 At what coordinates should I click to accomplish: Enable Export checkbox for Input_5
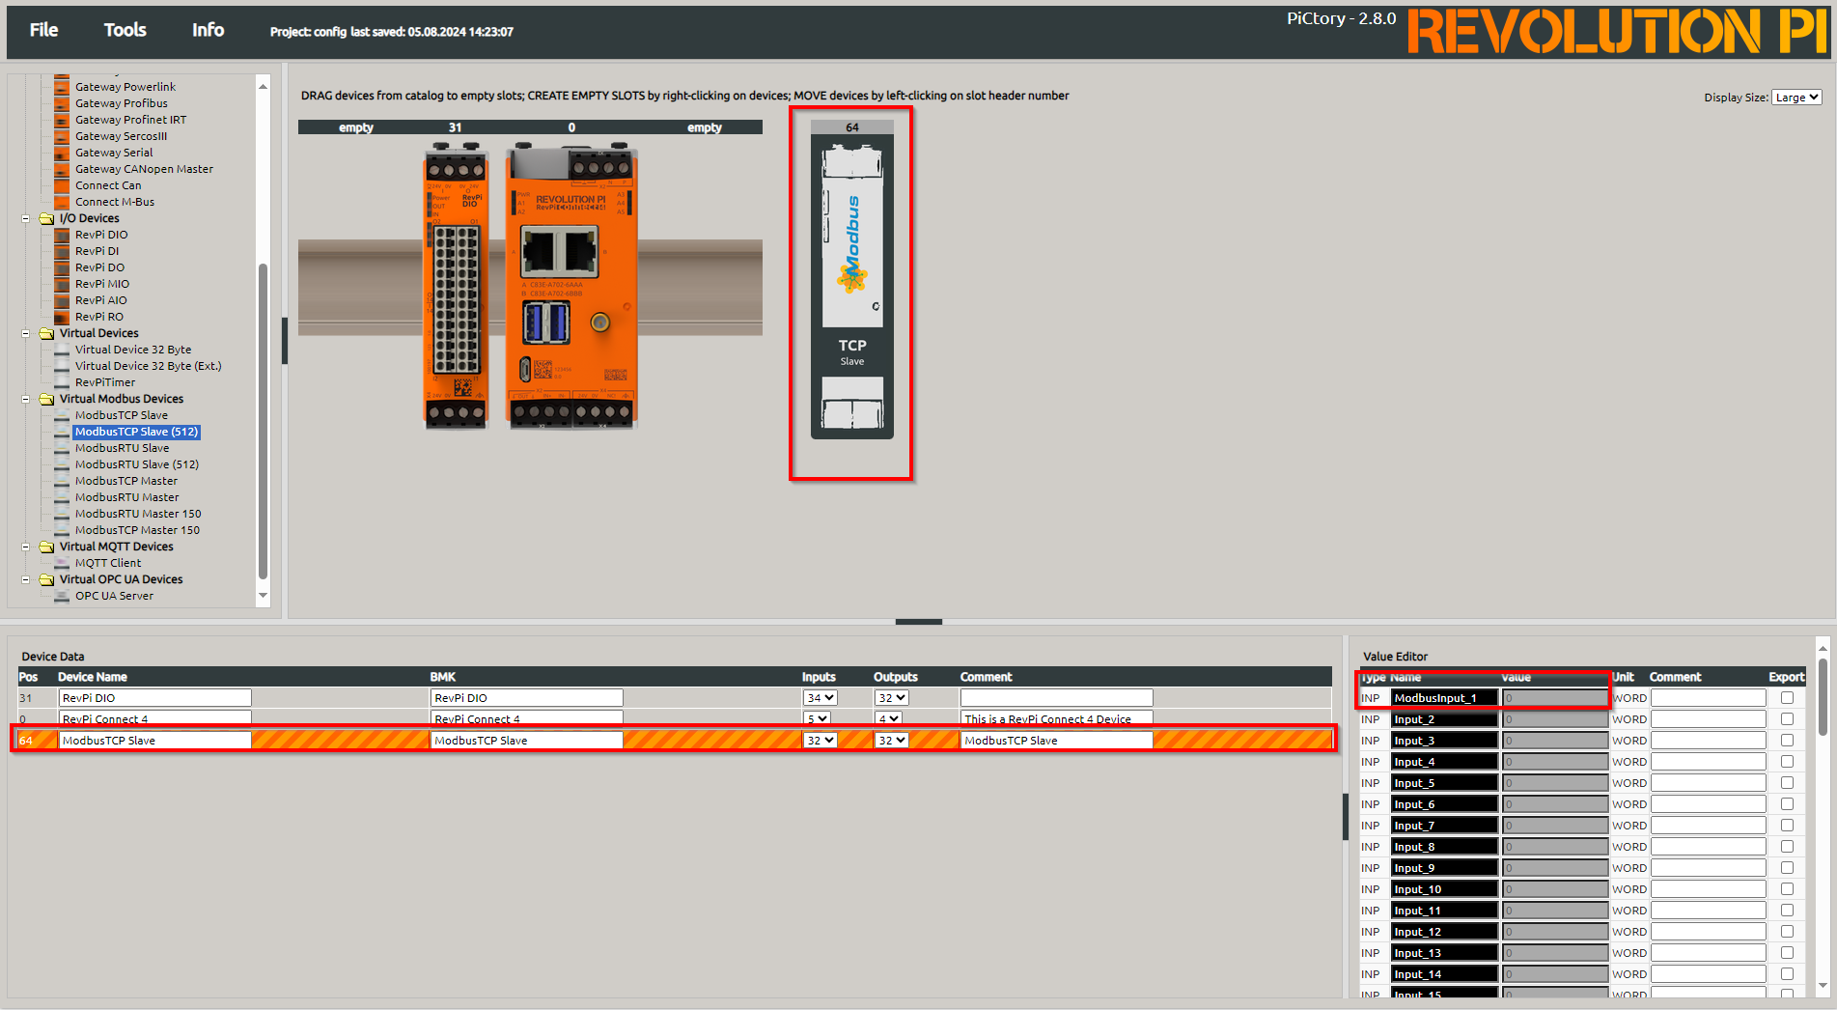[1787, 783]
